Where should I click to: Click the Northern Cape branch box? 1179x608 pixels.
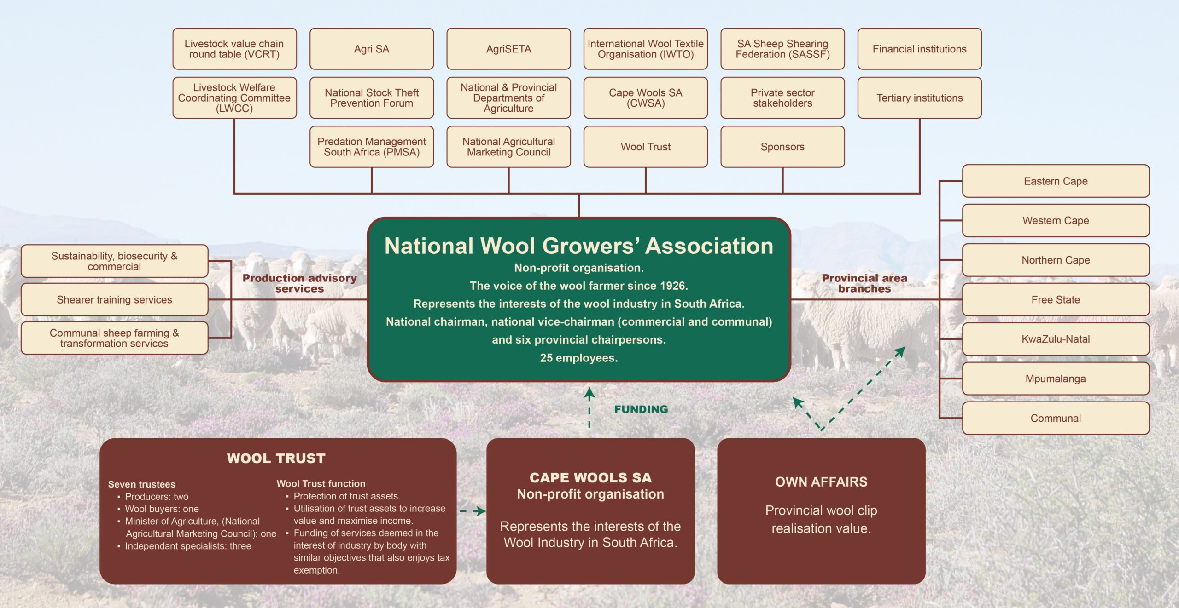(x=1056, y=260)
